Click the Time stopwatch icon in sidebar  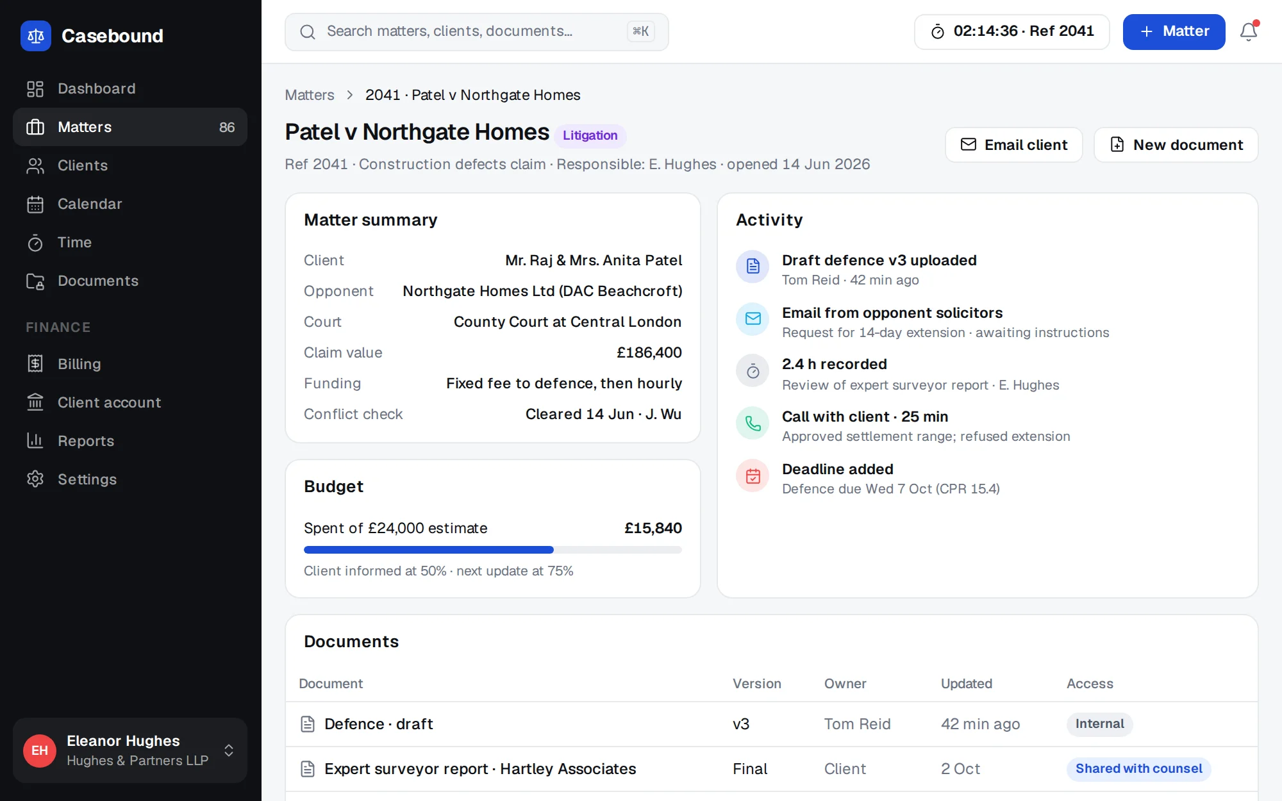[35, 242]
